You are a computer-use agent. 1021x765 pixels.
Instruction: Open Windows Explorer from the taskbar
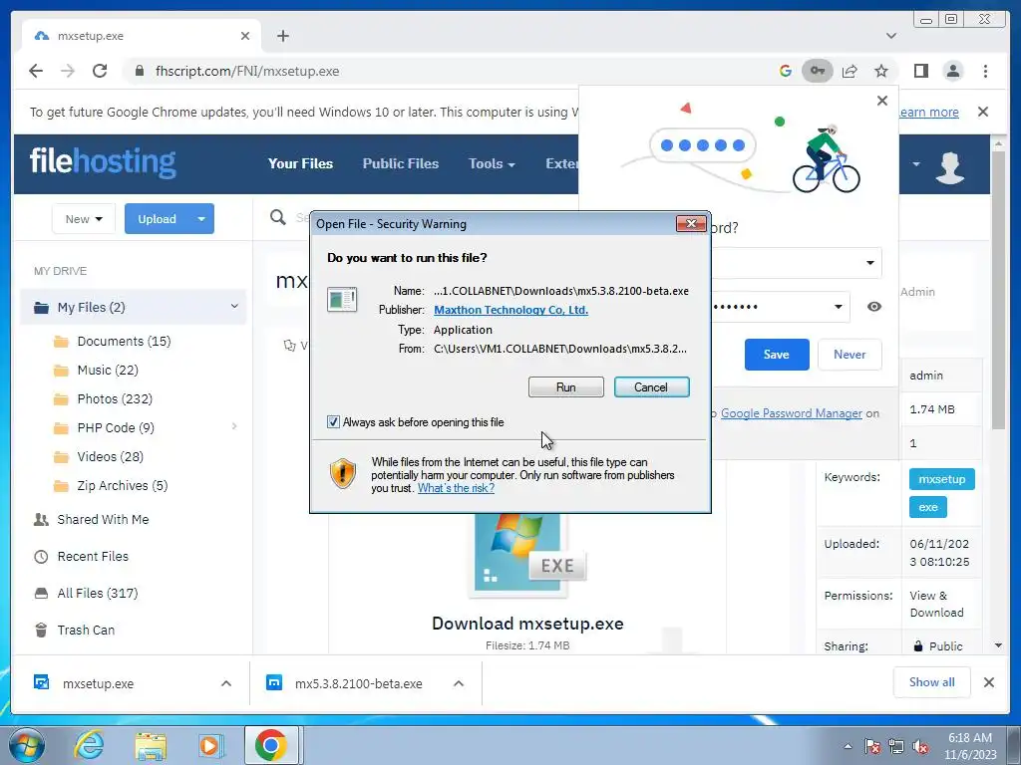pyautogui.click(x=151, y=745)
